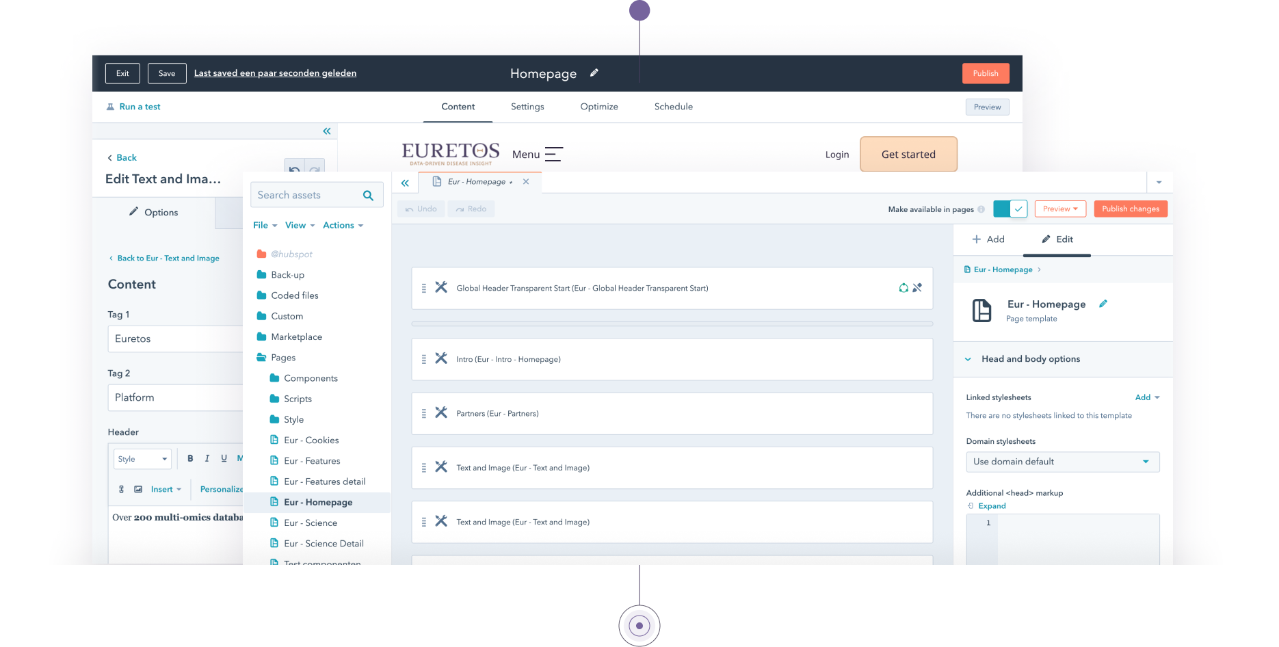The image size is (1279, 647).
Task: Grab the drag handle on Intro row
Action: pyautogui.click(x=424, y=359)
